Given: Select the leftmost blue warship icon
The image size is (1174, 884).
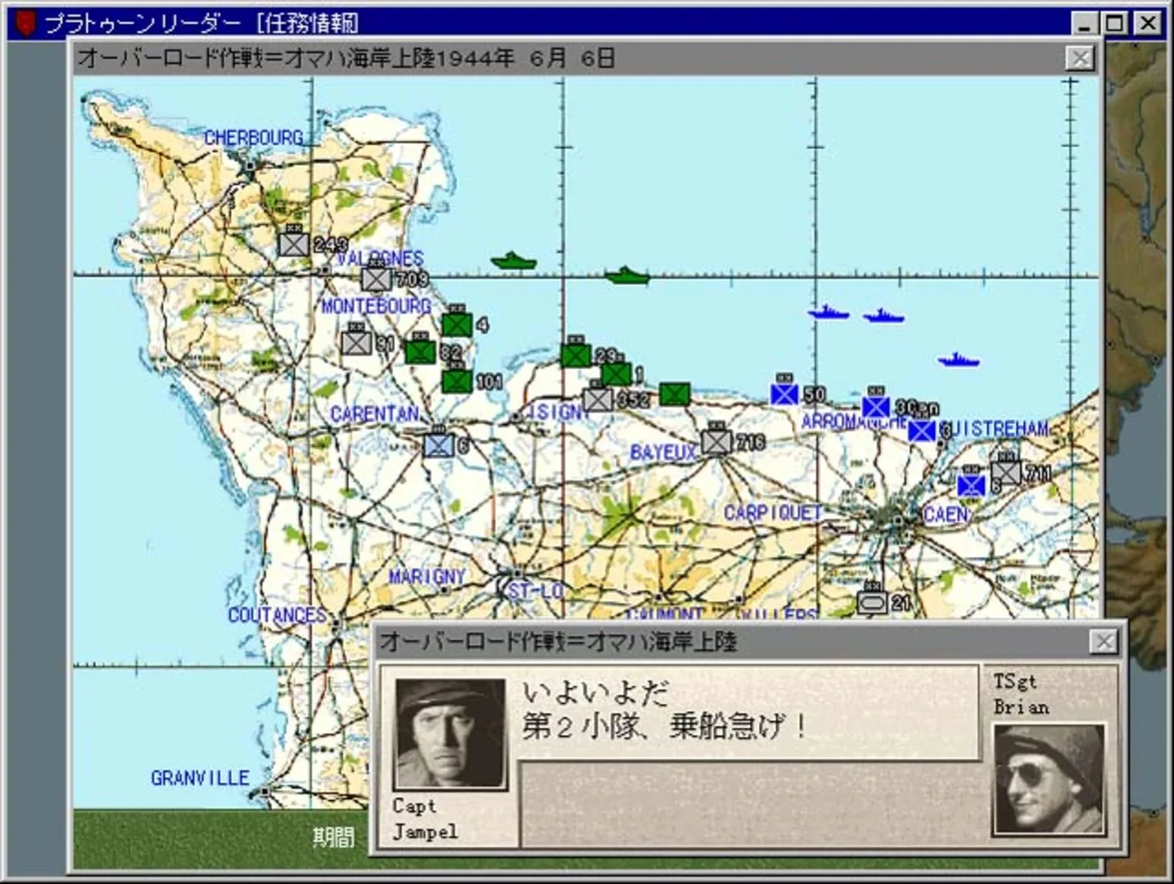Looking at the screenshot, I should (x=828, y=313).
